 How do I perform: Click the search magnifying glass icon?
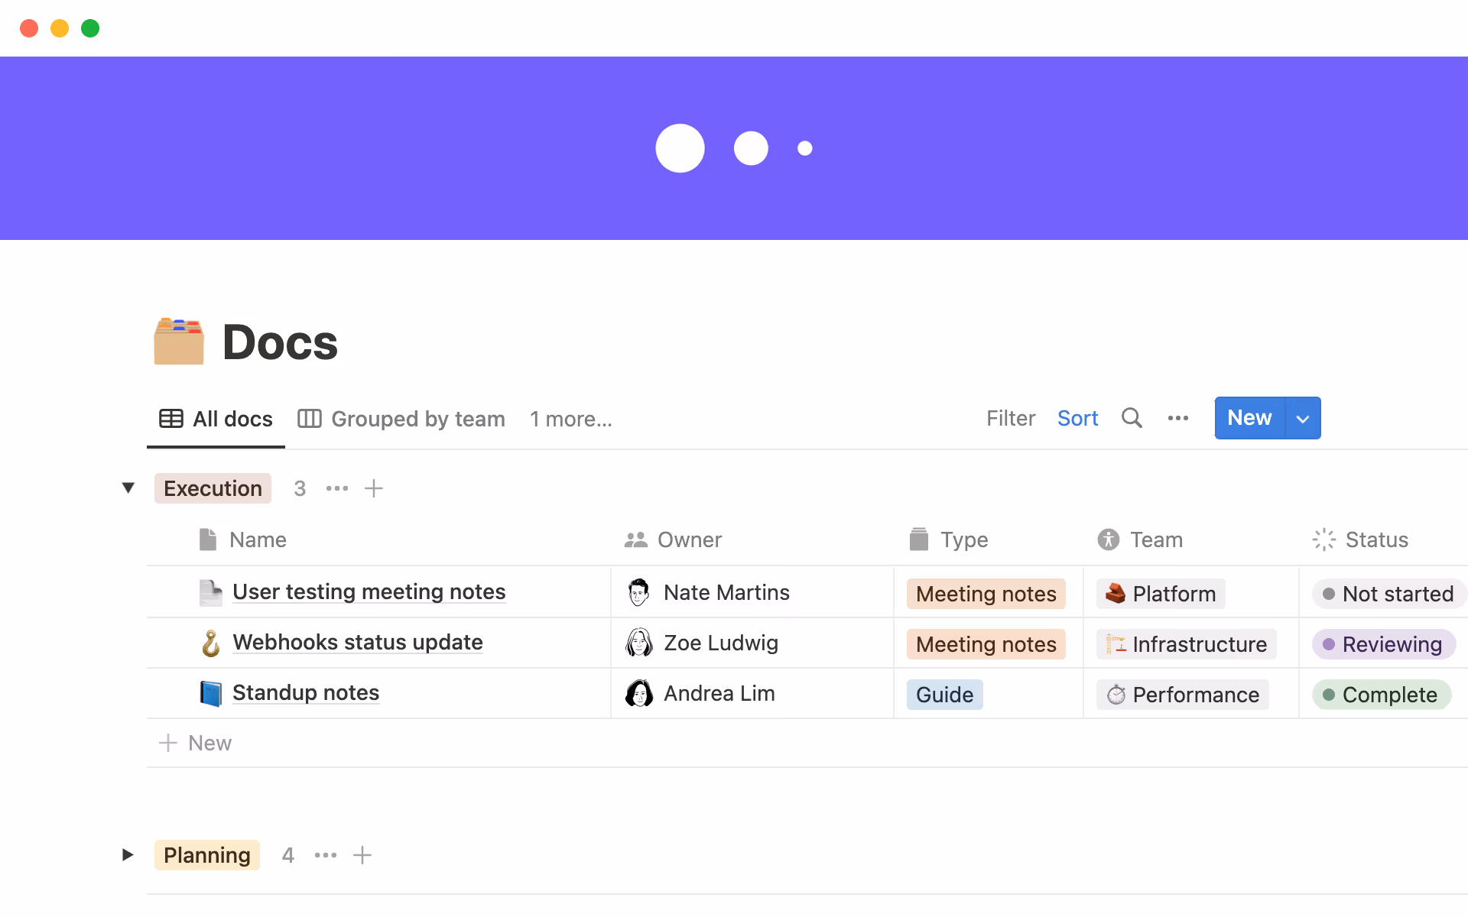tap(1132, 418)
